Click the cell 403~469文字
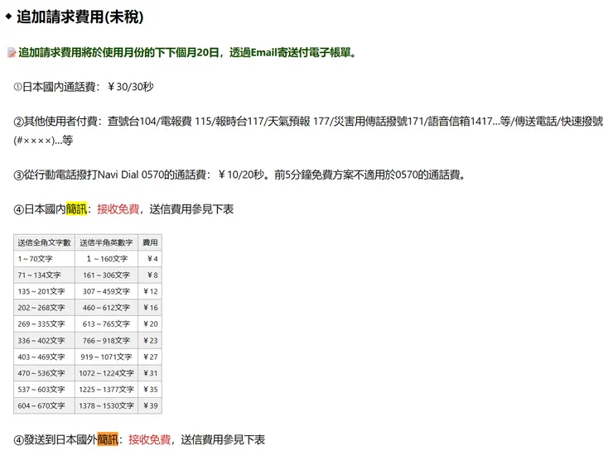This screenshot has height=455, width=613. [x=44, y=357]
